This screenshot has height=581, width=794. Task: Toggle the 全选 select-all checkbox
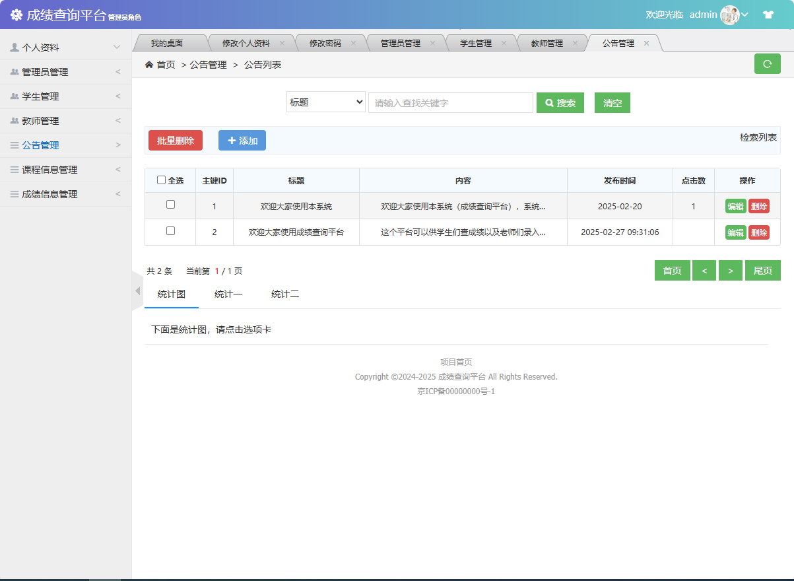pyautogui.click(x=161, y=180)
